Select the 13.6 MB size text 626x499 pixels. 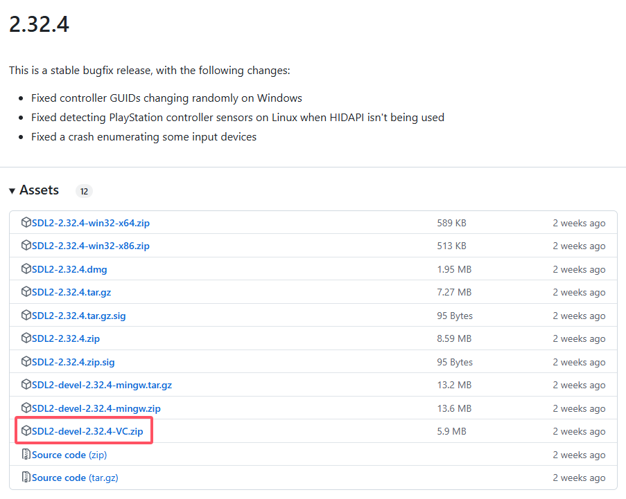coord(454,408)
